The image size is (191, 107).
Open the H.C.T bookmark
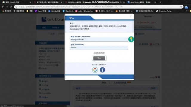104,11
